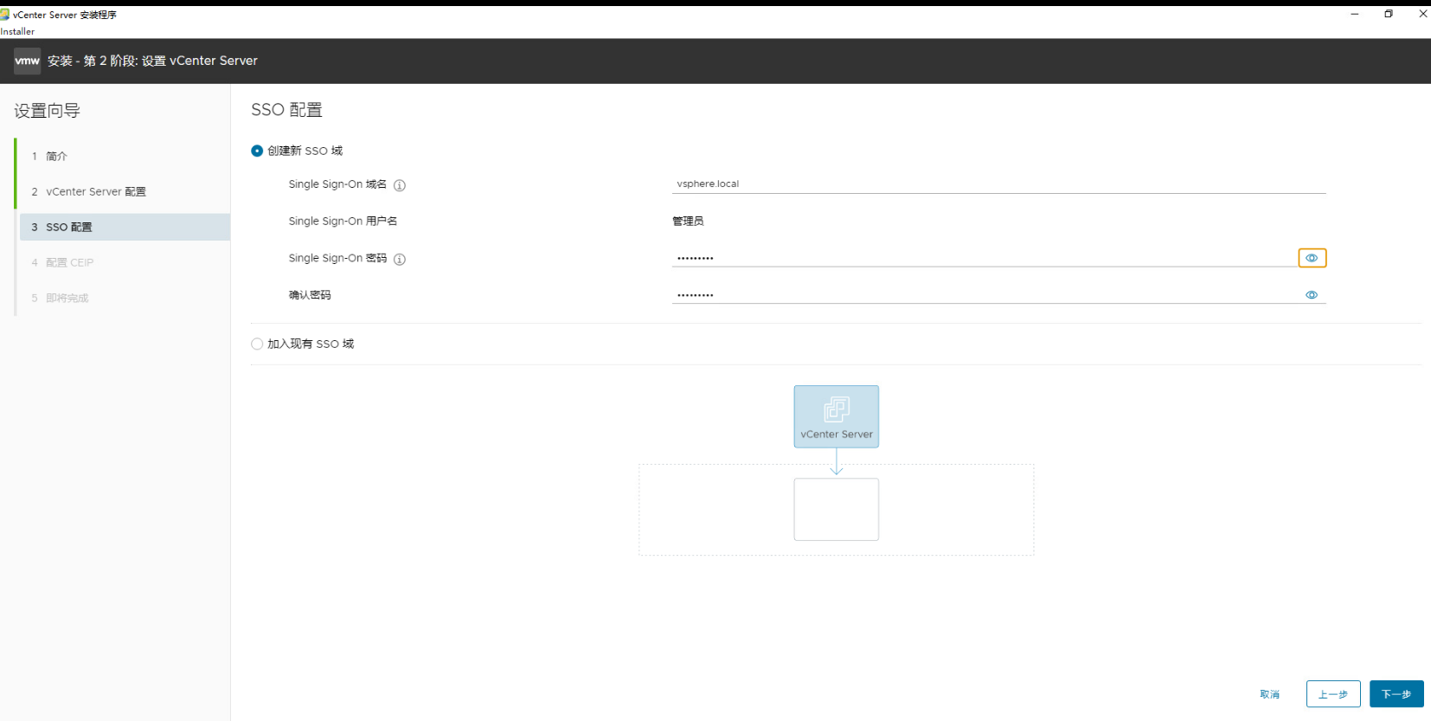Screen dimensions: 1431x721
Task: Click info icon next to Single Sign-On 密码
Action: (x=400, y=259)
